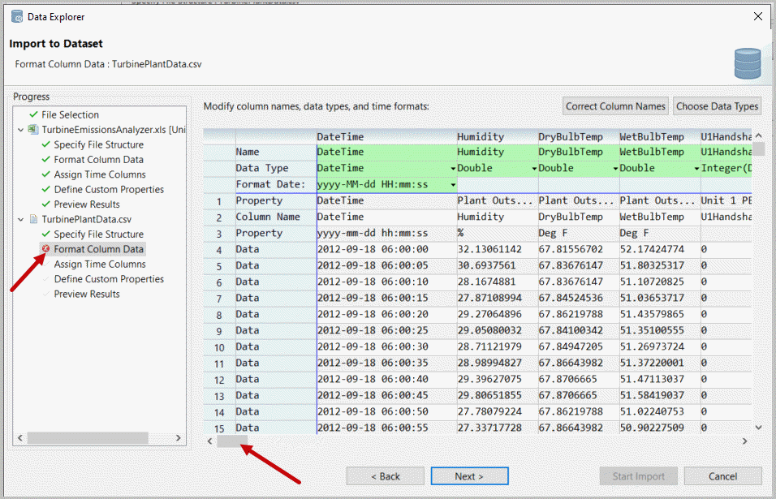Go back using the Back button

(386, 476)
